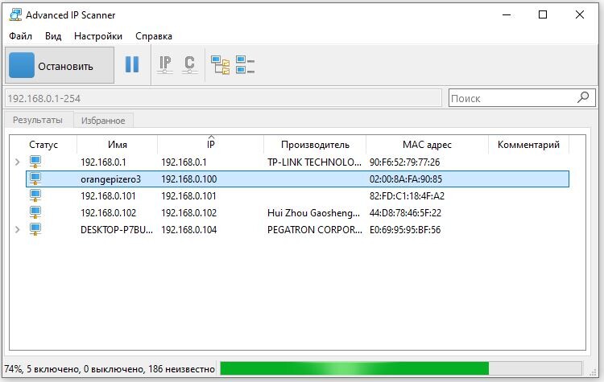The width and height of the screenshot is (604, 382).
Task: Click MAC address 90:F6:52:79:77:26
Action: tap(404, 162)
